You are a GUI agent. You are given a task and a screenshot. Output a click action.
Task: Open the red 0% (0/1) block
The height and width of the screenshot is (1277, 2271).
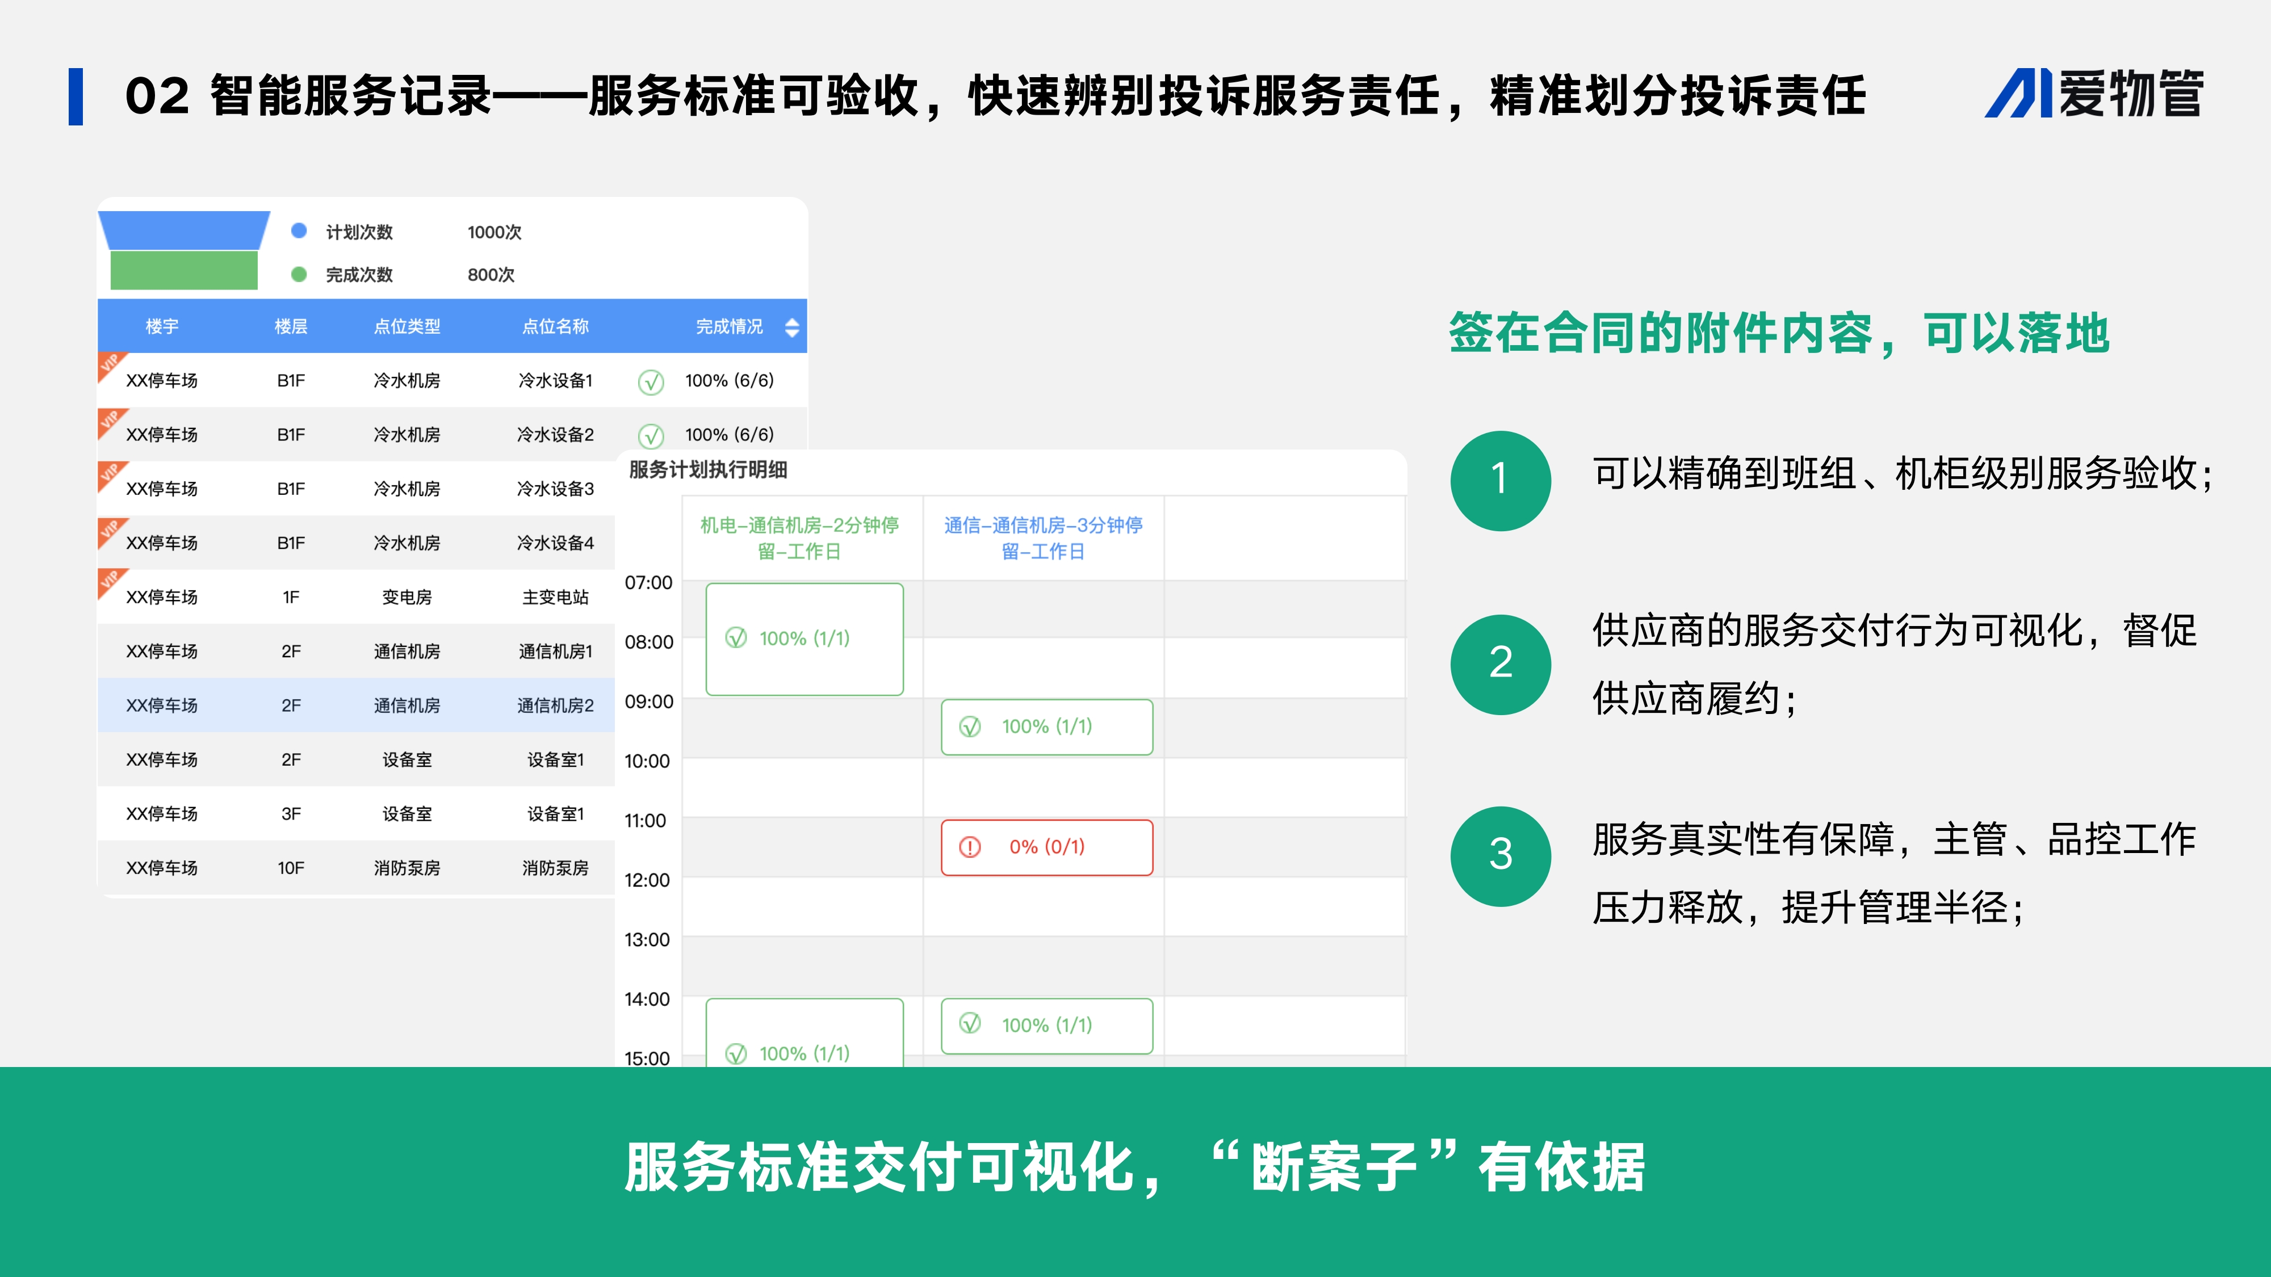1046,848
